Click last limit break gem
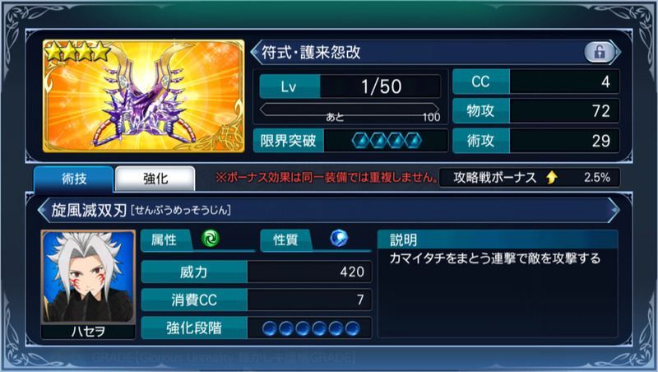The image size is (658, 372). pos(414,141)
